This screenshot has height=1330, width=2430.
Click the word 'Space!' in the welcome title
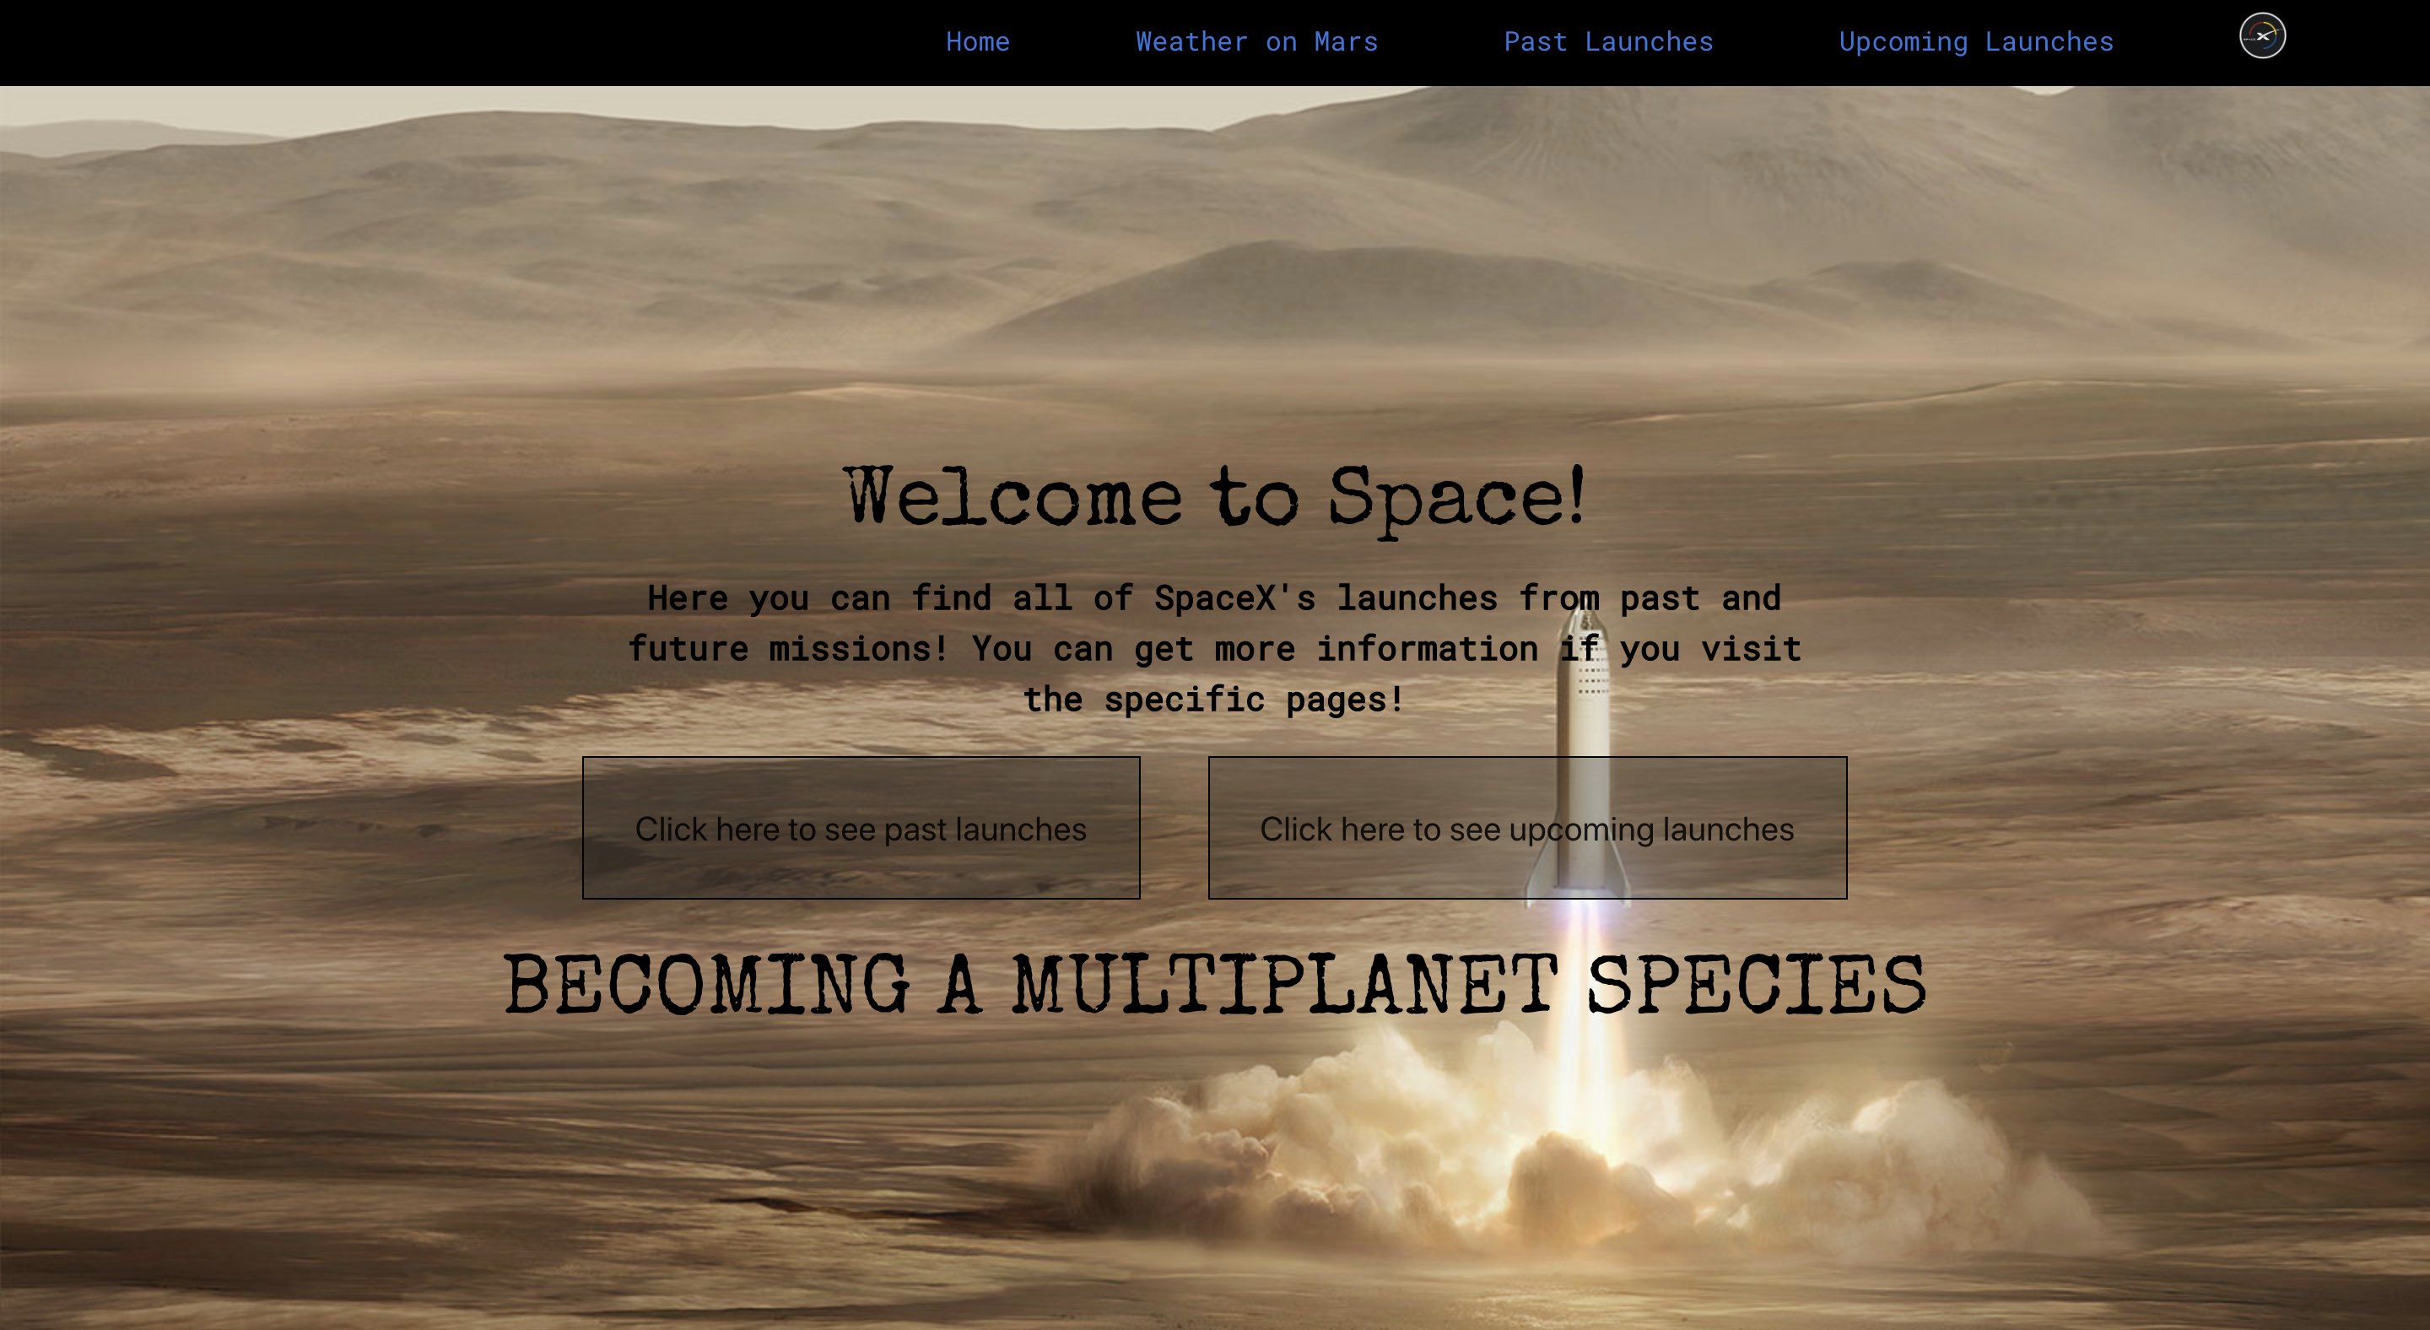click(1456, 498)
